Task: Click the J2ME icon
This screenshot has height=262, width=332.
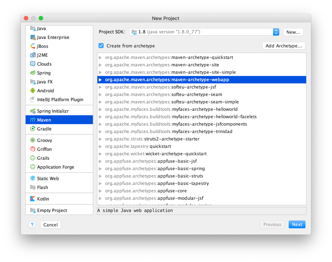Action: pos(33,55)
